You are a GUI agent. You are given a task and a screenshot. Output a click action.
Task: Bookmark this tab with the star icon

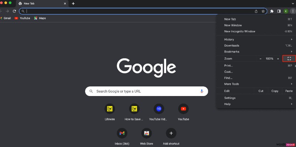[x=263, y=11]
